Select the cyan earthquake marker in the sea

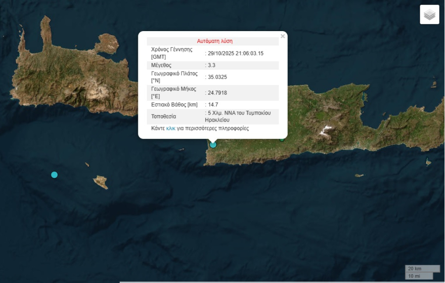pos(54,175)
